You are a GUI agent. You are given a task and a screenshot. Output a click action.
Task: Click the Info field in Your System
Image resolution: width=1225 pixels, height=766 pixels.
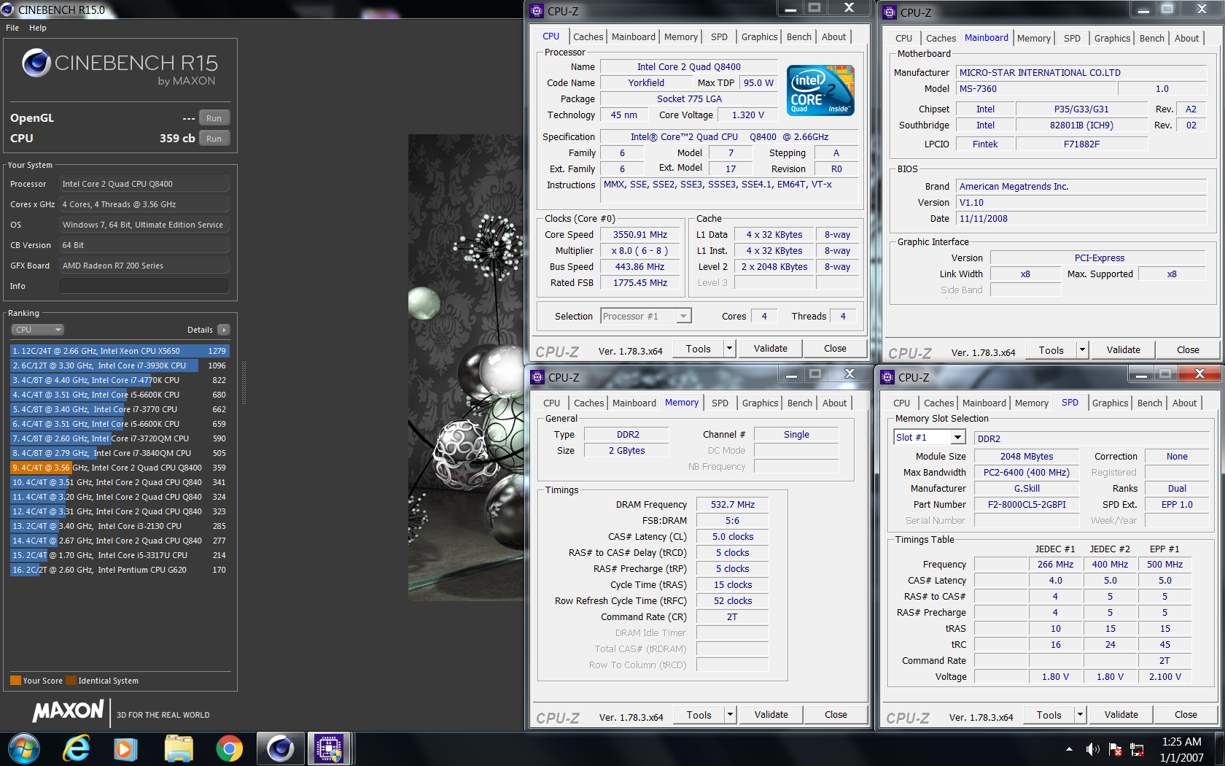click(144, 286)
